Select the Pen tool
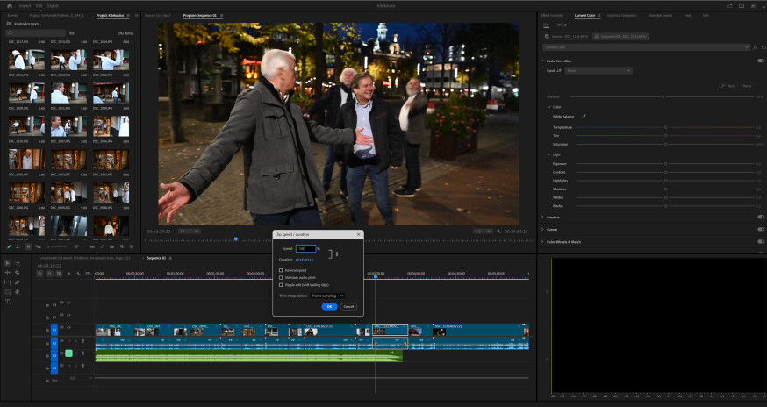This screenshot has height=407, width=767. [x=18, y=282]
